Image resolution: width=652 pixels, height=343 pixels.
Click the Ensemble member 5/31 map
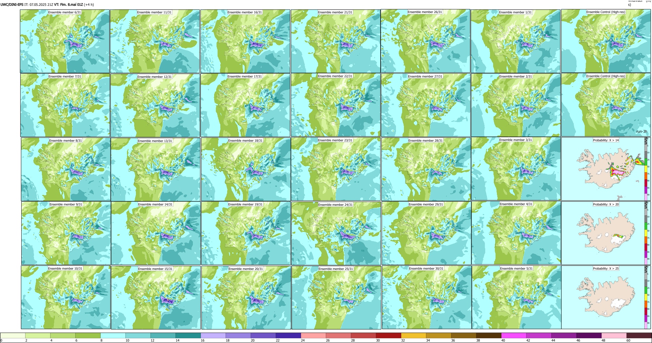click(x=516, y=297)
